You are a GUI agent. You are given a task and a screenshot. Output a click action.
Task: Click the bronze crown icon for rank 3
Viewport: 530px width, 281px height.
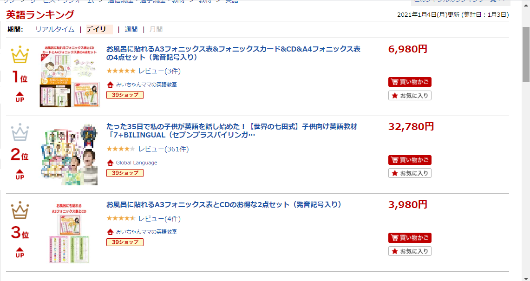coord(20,210)
